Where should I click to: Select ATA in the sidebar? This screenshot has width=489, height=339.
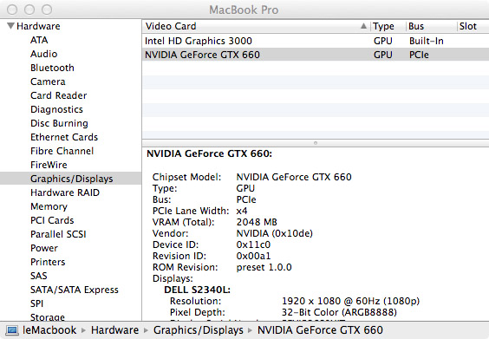click(39, 40)
